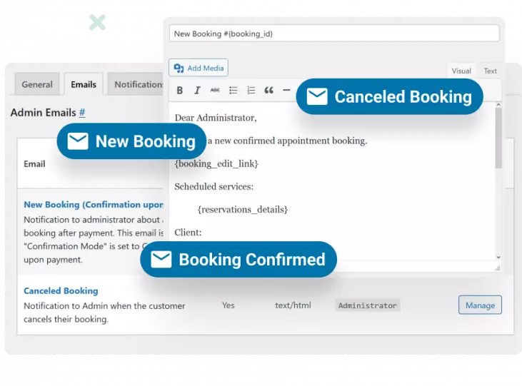The width and height of the screenshot is (522, 386).
Task: Click the Booking Confirmed envelope badge
Action: click(239, 259)
